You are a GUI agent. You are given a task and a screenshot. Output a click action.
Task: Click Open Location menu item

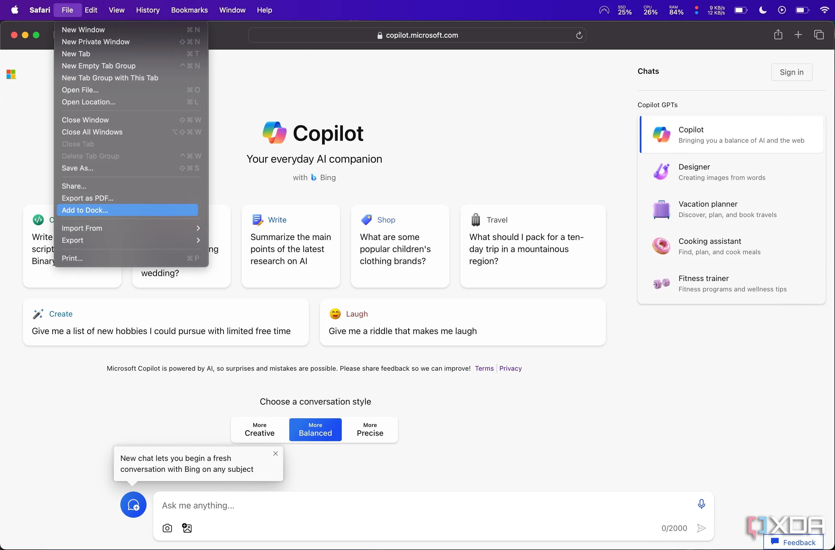(x=131, y=102)
